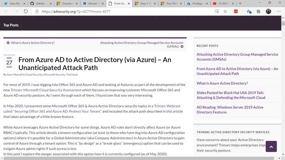Screen dimensions: 285x160
Task: Open Trimarc Microsoft Cloud Security Assessment link
Action: tap(46, 90)
